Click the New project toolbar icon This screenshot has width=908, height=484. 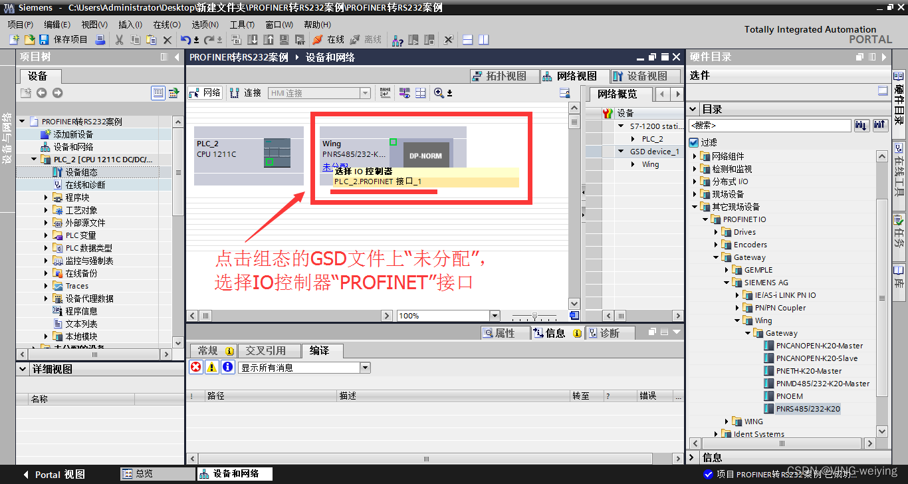14,40
